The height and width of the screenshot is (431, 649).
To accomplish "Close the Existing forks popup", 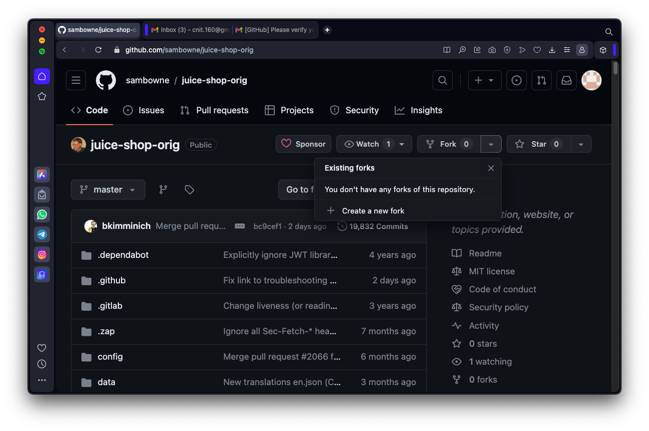I will tap(491, 168).
